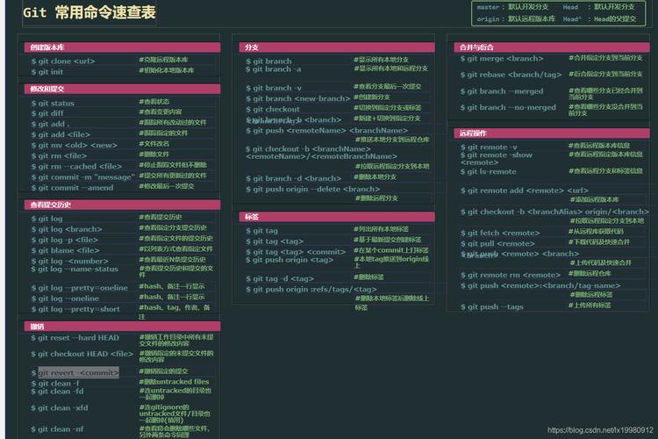Screen dimensions: 658x439
Task: Click the highlighted "git revert <commit>" command
Action: pos(78,372)
